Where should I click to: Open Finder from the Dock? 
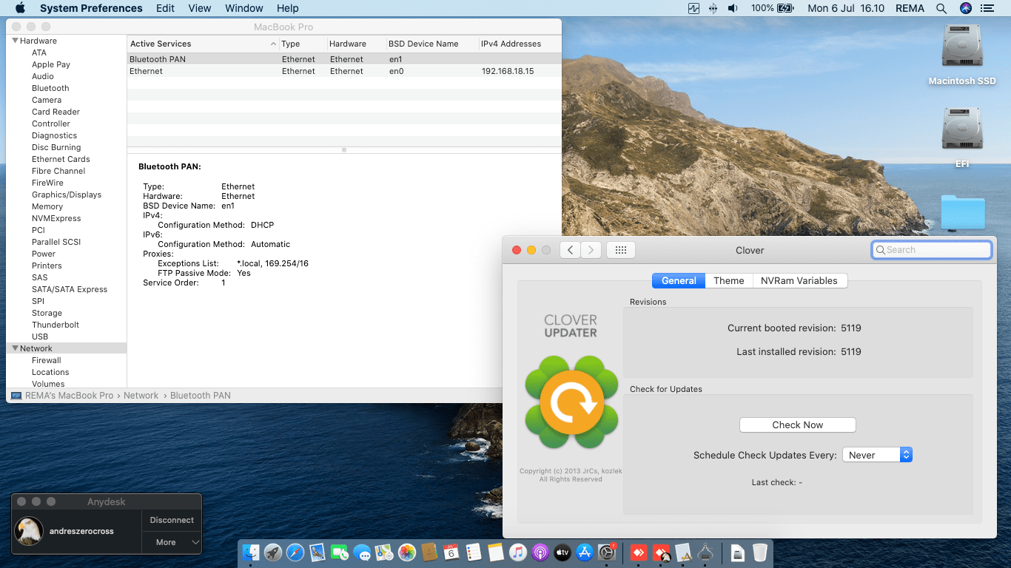pos(252,552)
